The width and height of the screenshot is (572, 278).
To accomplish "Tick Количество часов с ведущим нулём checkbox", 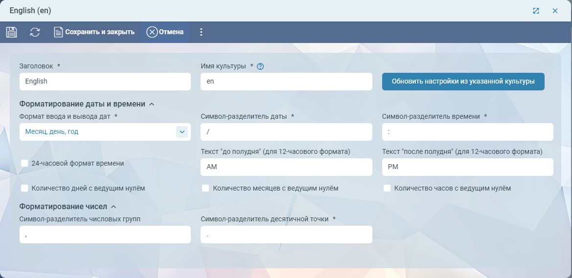I will pyautogui.click(x=387, y=188).
